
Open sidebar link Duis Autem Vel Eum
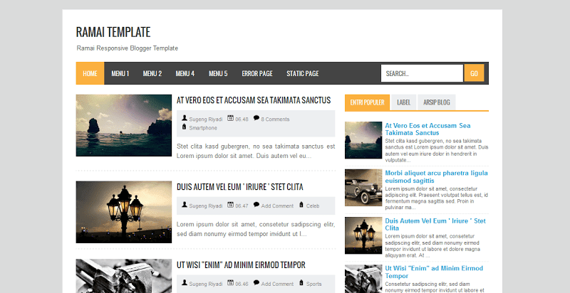pos(435,225)
